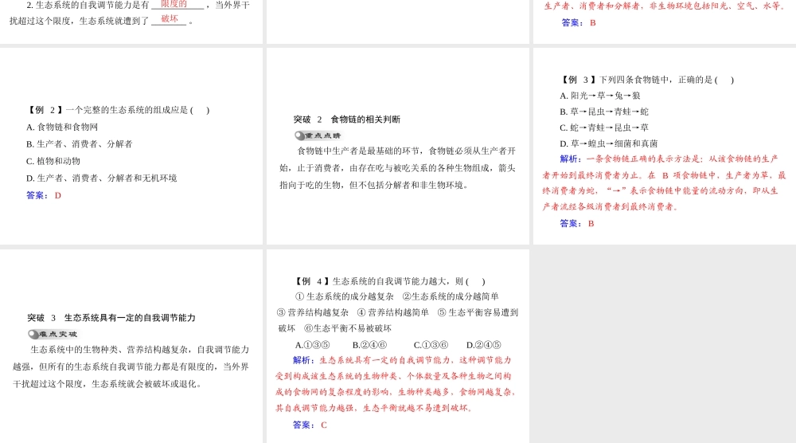Viewport: 796px width, 443px height.
Task: Click the red line 产者流经各级消费者到最终消费者
Action: click(x=610, y=207)
